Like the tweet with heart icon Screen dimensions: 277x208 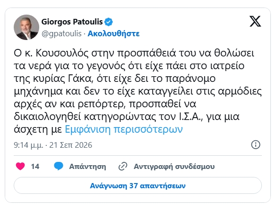click(20, 166)
